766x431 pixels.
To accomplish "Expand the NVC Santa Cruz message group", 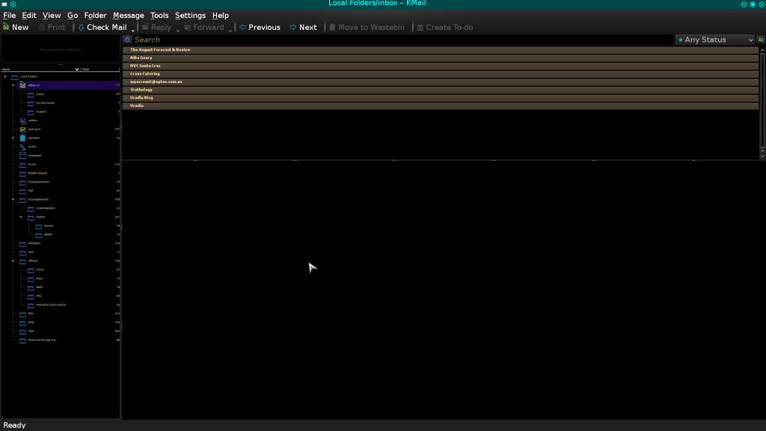I will click(126, 66).
